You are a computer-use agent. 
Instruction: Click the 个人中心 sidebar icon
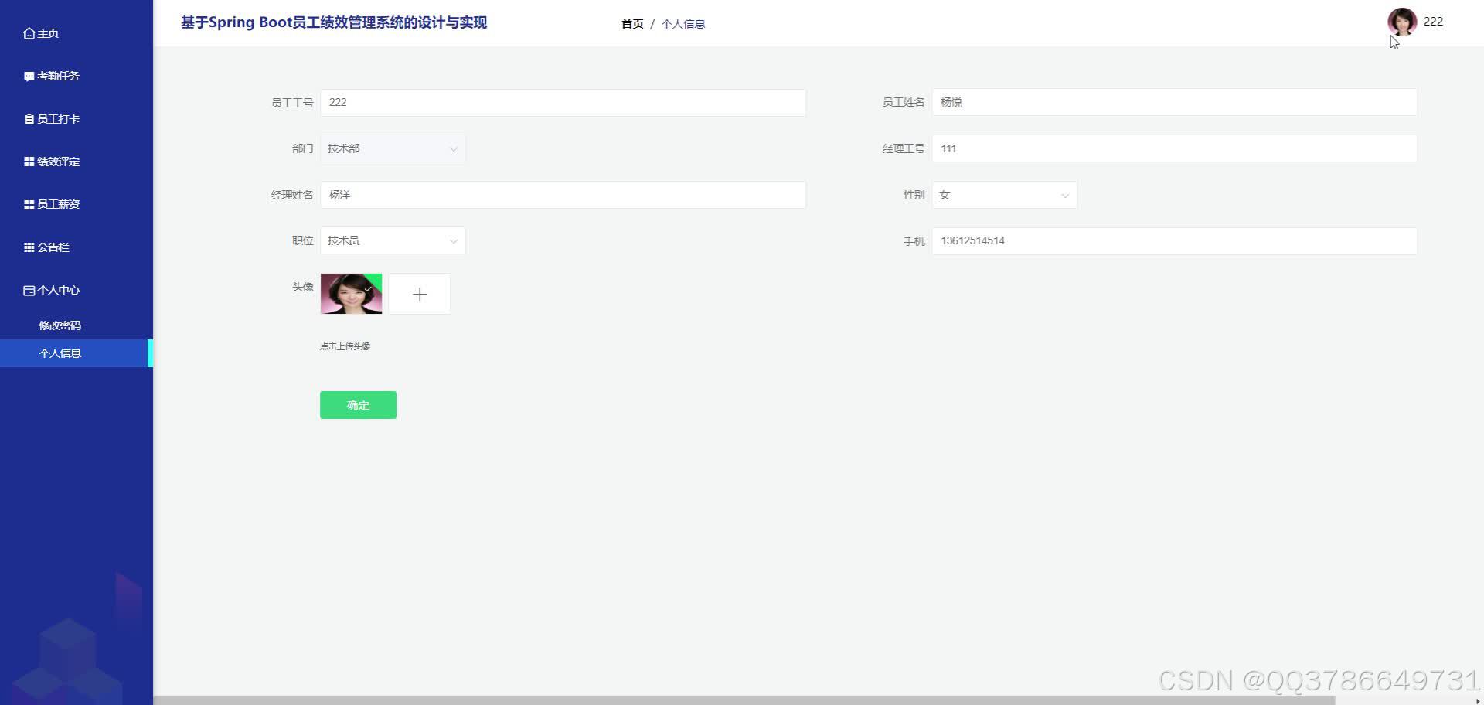(28, 289)
